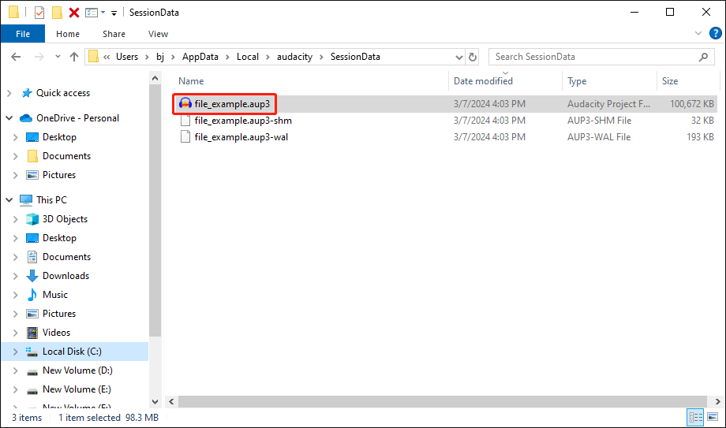Image resolution: width=726 pixels, height=428 pixels.
Task: Click the horizontal scrollbar right arrow
Action: tap(717, 402)
